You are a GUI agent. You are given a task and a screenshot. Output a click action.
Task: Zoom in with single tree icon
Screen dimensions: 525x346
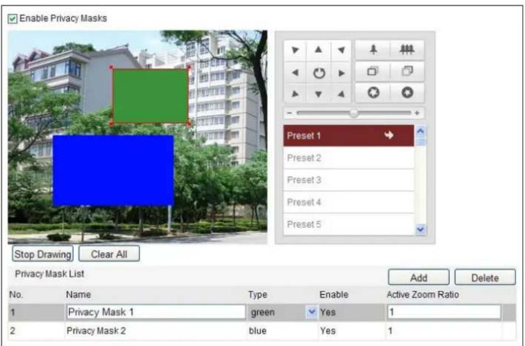click(x=373, y=50)
